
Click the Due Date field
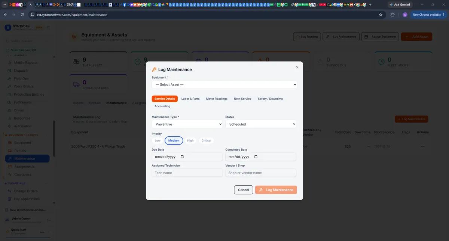[187, 157]
